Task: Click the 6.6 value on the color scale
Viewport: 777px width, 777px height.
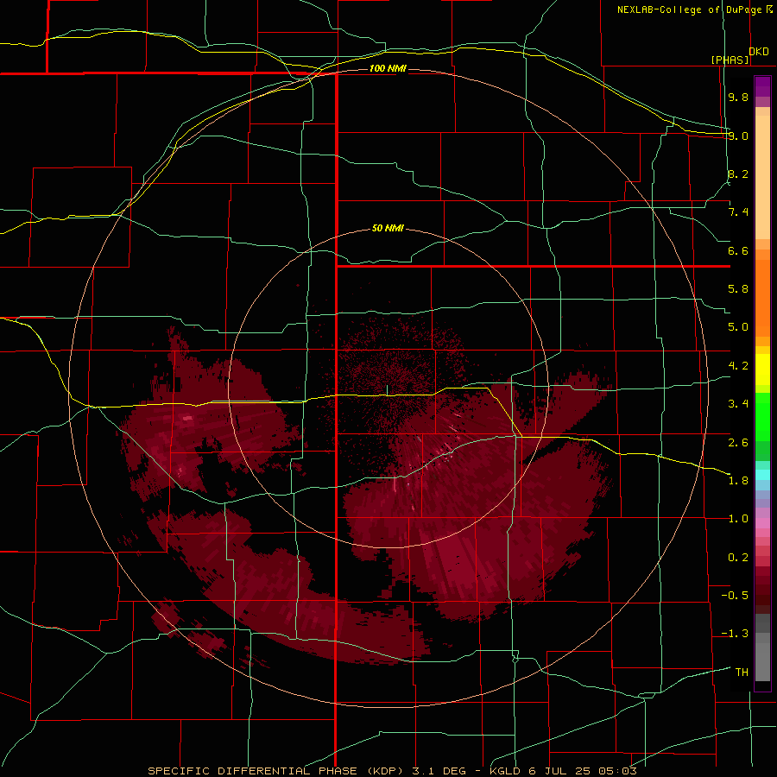Action: [x=738, y=250]
